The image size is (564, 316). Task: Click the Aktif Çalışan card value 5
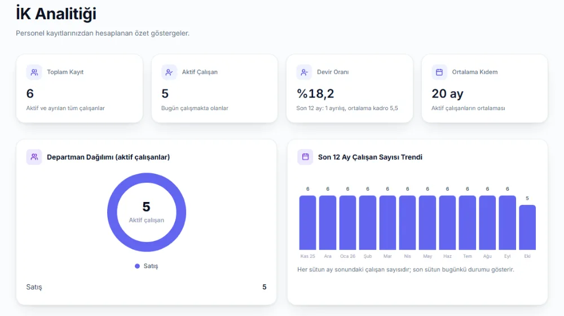tap(165, 94)
